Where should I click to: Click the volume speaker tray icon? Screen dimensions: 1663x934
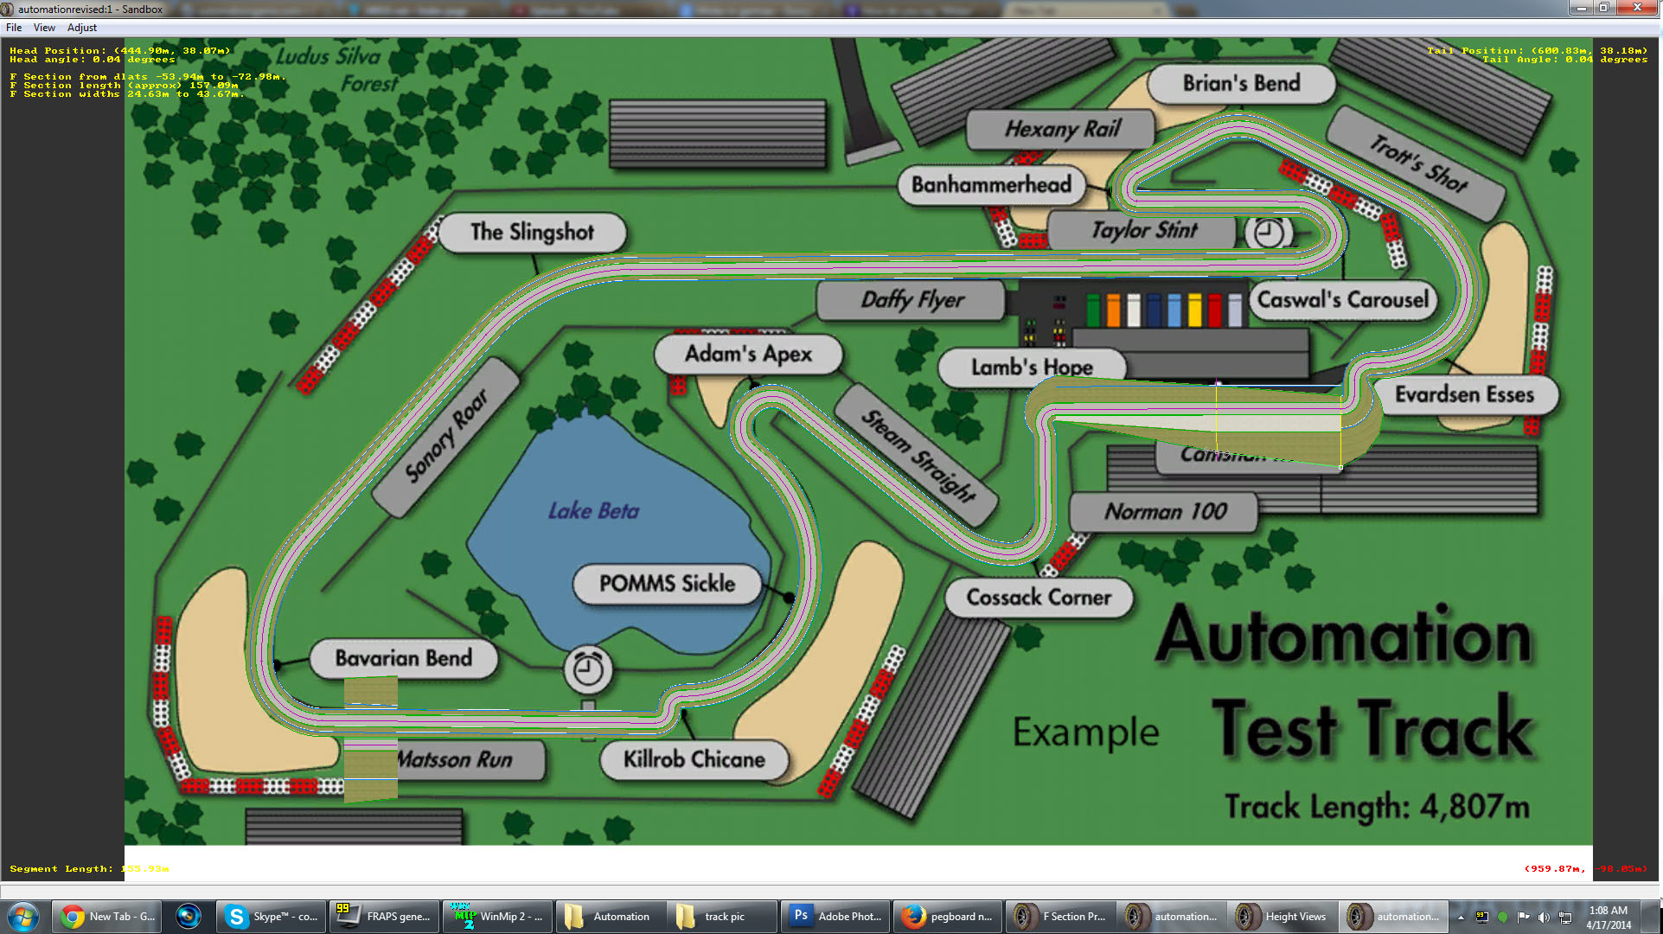click(x=1544, y=917)
